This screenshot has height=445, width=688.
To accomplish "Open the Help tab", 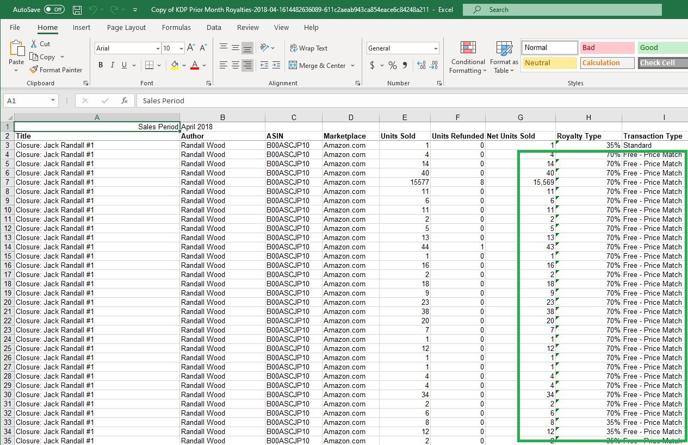I will coord(311,27).
